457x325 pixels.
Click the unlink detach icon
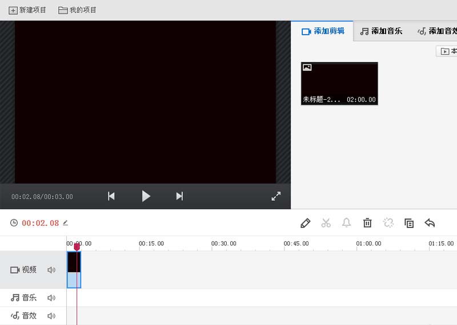(388, 223)
